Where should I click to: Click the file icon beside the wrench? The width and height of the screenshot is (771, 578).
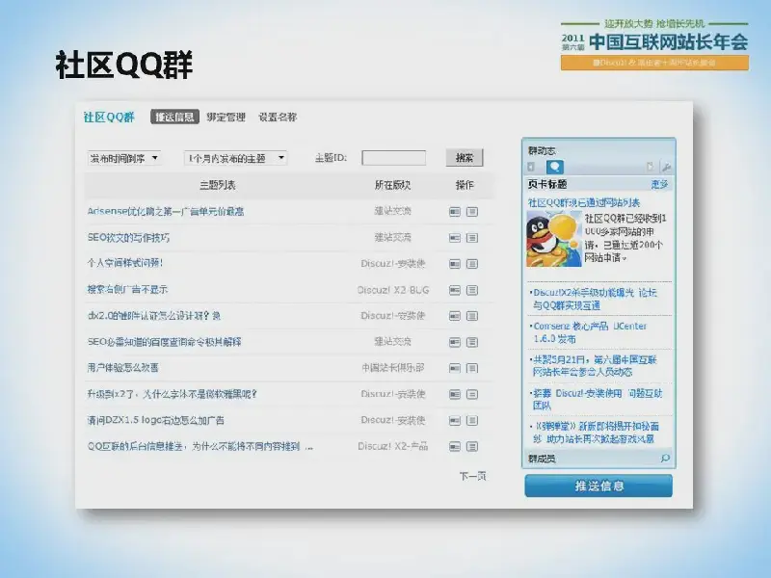(x=650, y=167)
